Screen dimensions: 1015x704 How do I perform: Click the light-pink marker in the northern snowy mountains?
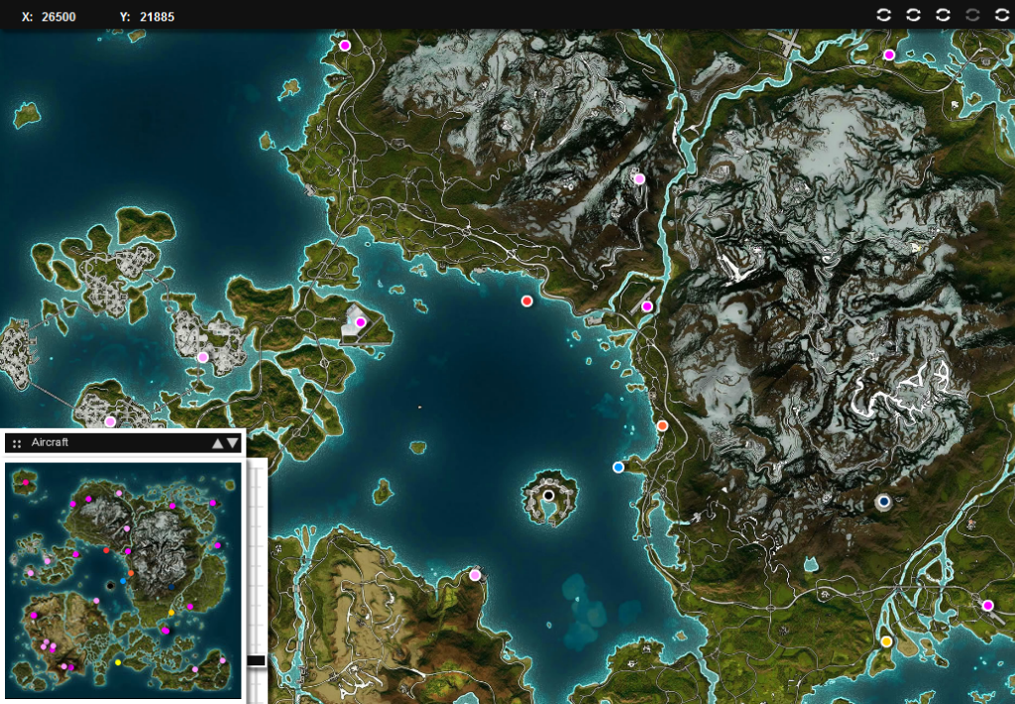click(x=639, y=178)
